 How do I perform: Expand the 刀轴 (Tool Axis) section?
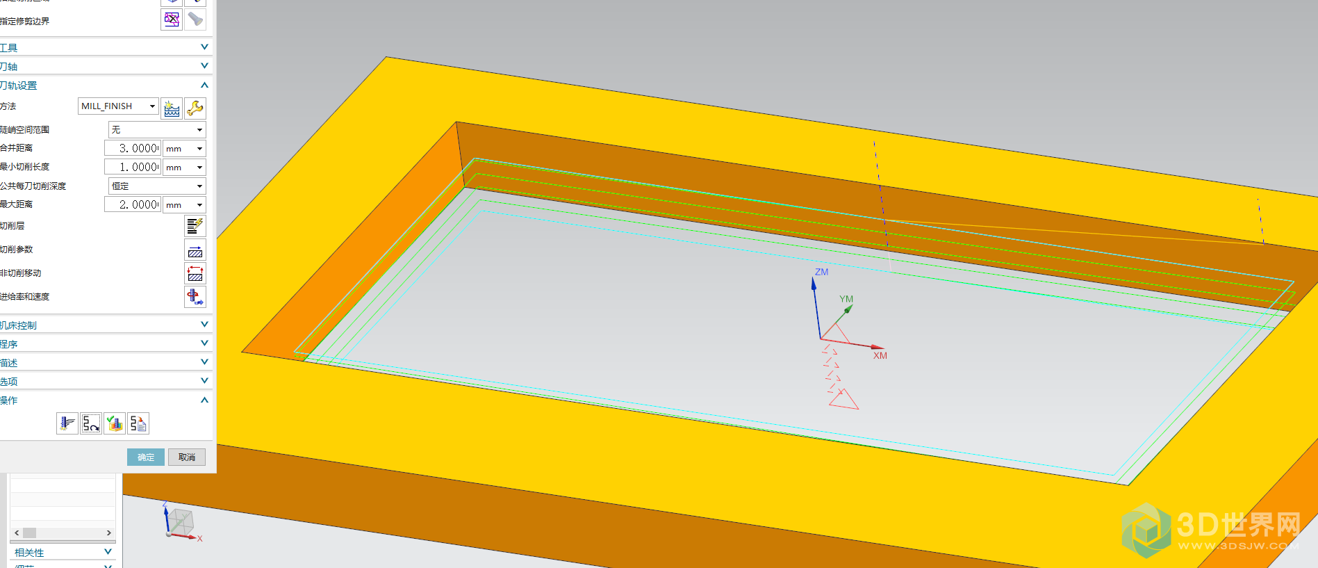204,66
